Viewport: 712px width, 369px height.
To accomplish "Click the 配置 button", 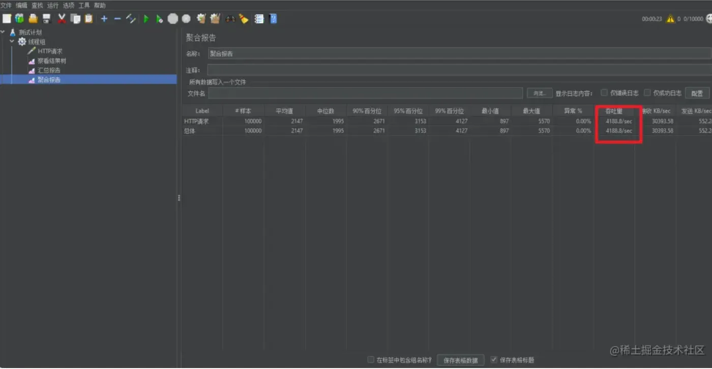I will click(x=697, y=93).
